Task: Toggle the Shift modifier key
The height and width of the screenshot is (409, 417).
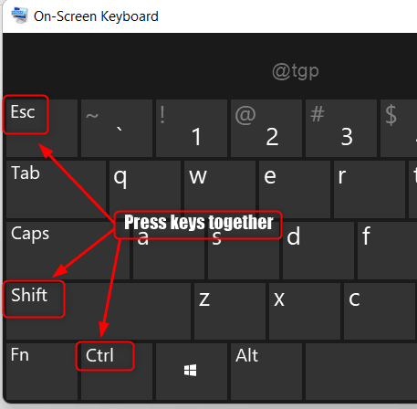Action: coord(99,311)
